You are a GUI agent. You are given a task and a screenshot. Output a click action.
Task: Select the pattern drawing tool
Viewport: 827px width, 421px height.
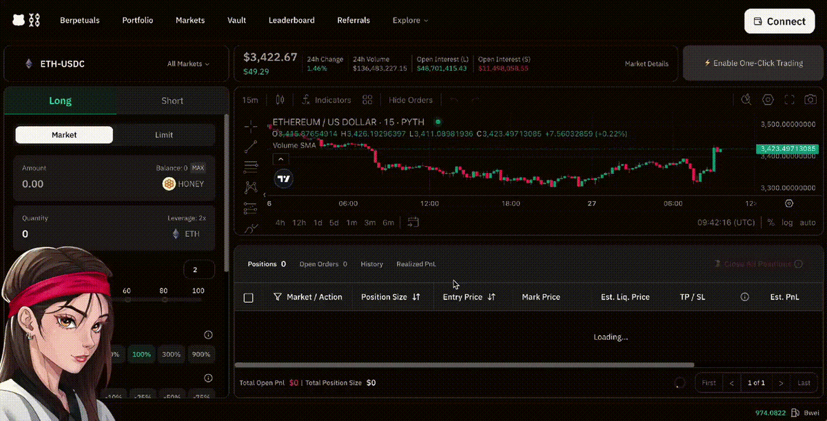(251, 187)
